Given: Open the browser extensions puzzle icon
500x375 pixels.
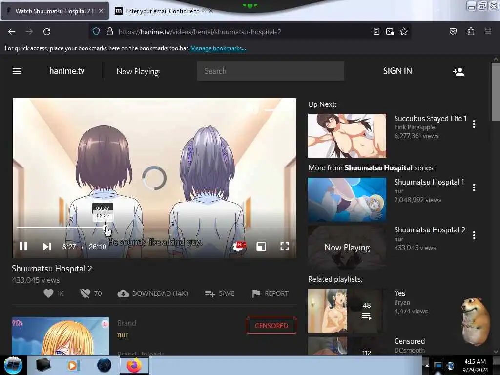Looking at the screenshot, I should 471,31.
